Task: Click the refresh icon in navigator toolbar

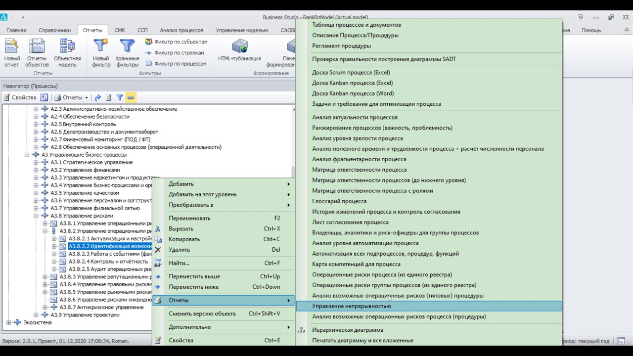Action: point(108,97)
